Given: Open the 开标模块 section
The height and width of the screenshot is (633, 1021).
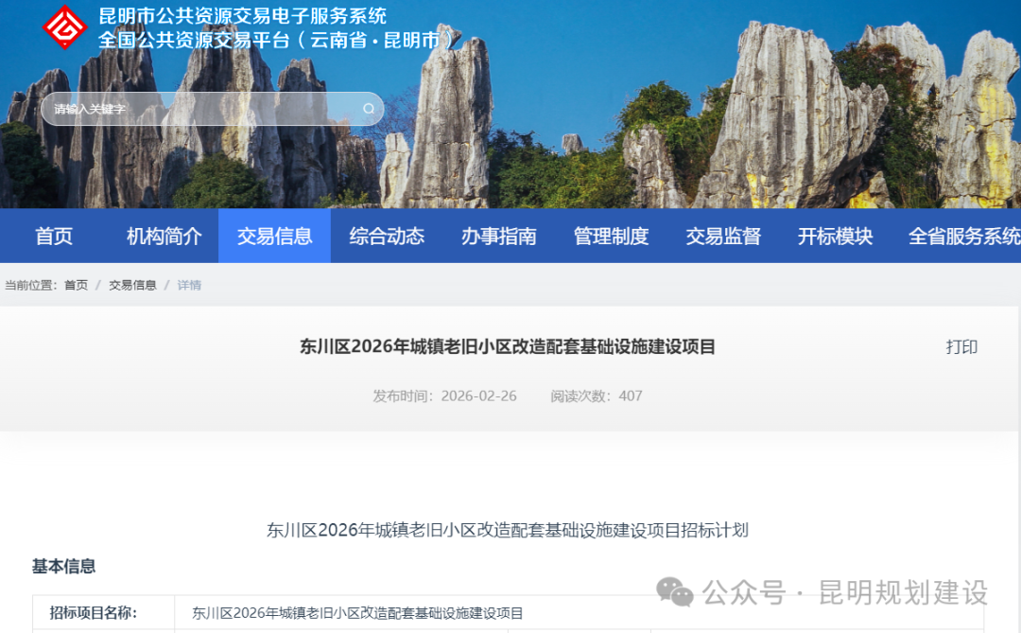Looking at the screenshot, I should [x=835, y=236].
